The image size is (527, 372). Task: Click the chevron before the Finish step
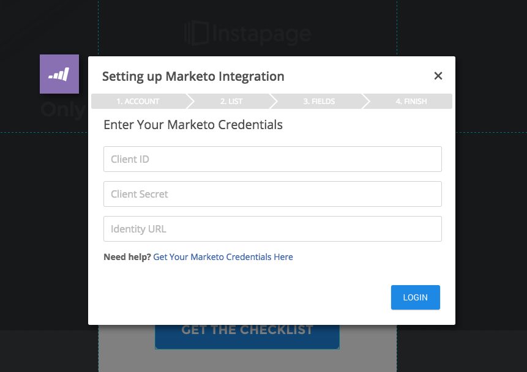(x=365, y=101)
